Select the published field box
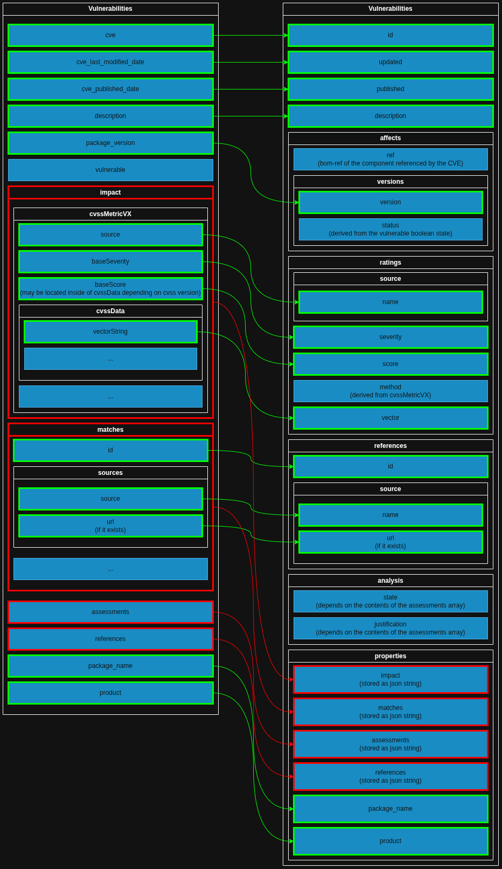Viewport: 502px width, 869px height. (391, 89)
